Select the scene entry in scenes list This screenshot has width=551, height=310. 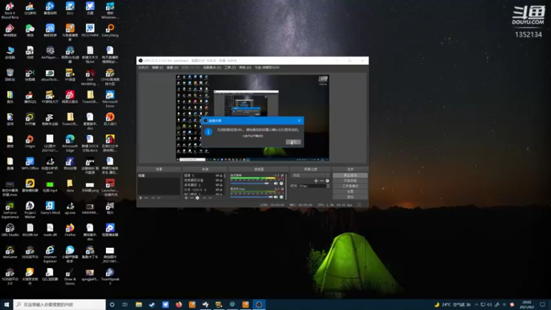click(158, 176)
